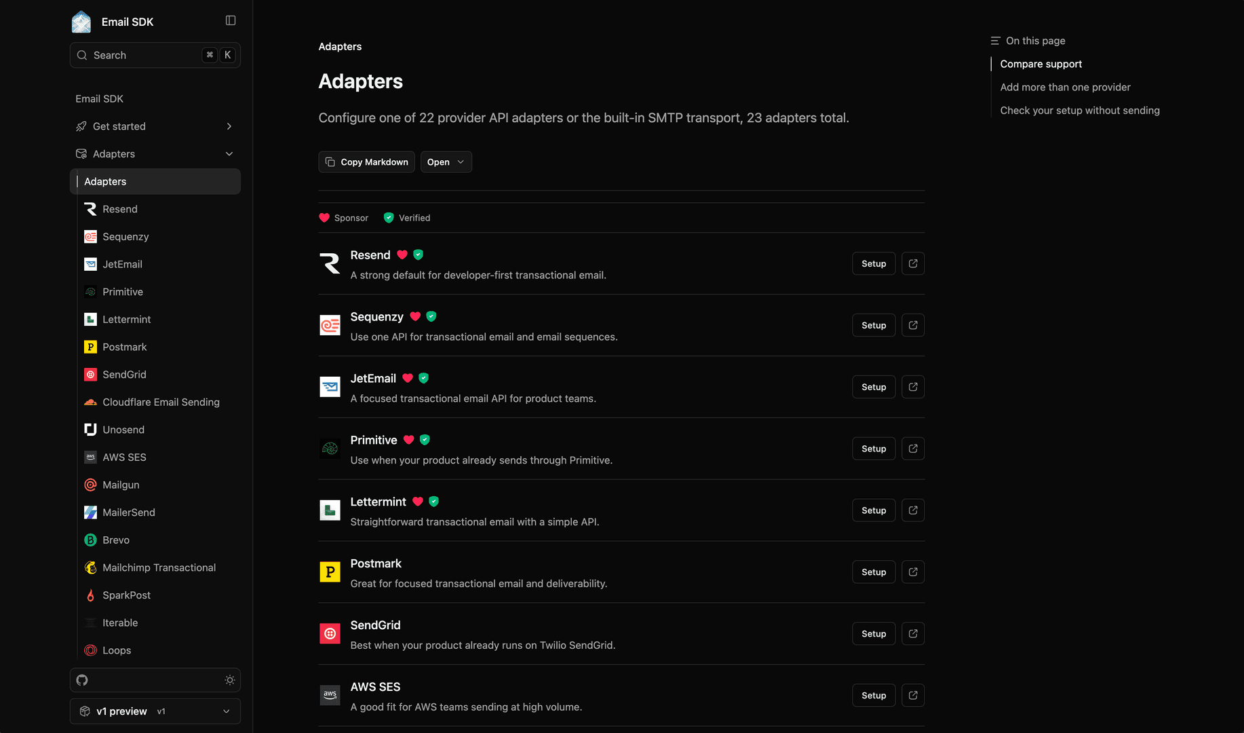Click the Search input field
This screenshot has width=1244, height=733.
click(155, 55)
